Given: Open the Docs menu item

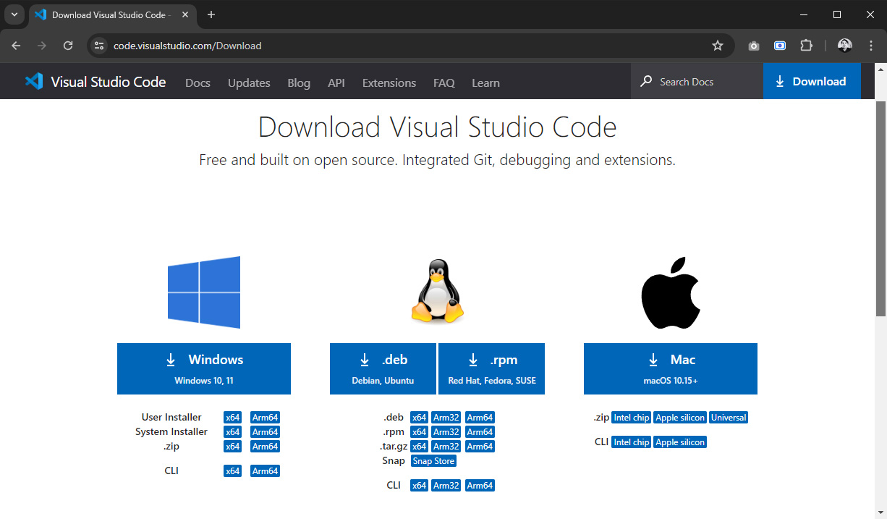Looking at the screenshot, I should click(198, 83).
